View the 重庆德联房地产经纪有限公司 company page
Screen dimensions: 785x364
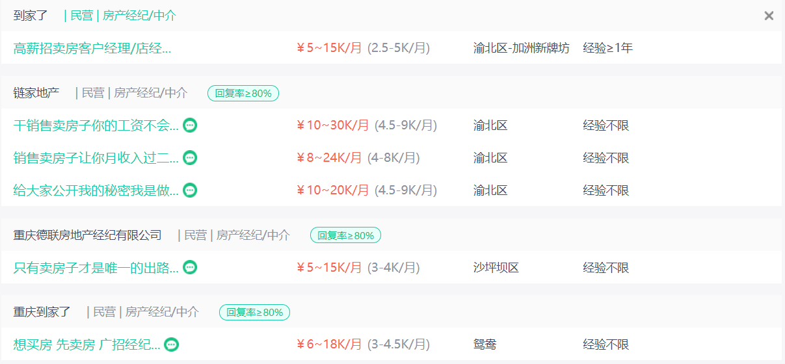pyautogui.click(x=88, y=235)
